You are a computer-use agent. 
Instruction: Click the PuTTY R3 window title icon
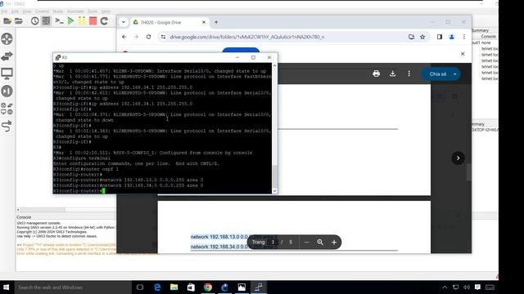click(x=58, y=58)
